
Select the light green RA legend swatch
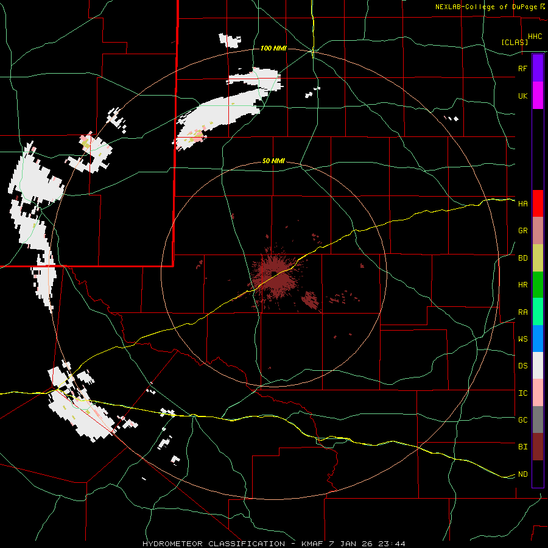(x=538, y=312)
